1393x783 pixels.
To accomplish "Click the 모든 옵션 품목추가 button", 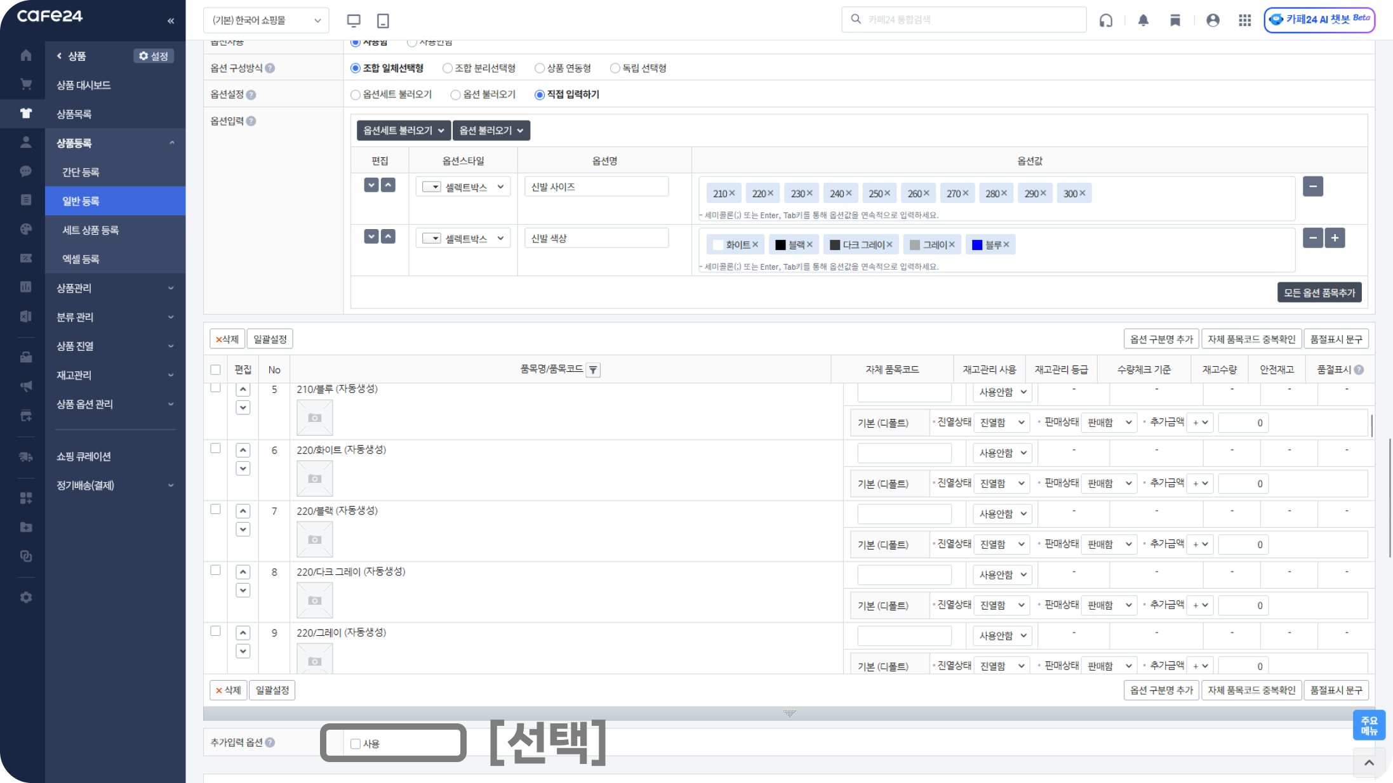I will point(1319,293).
